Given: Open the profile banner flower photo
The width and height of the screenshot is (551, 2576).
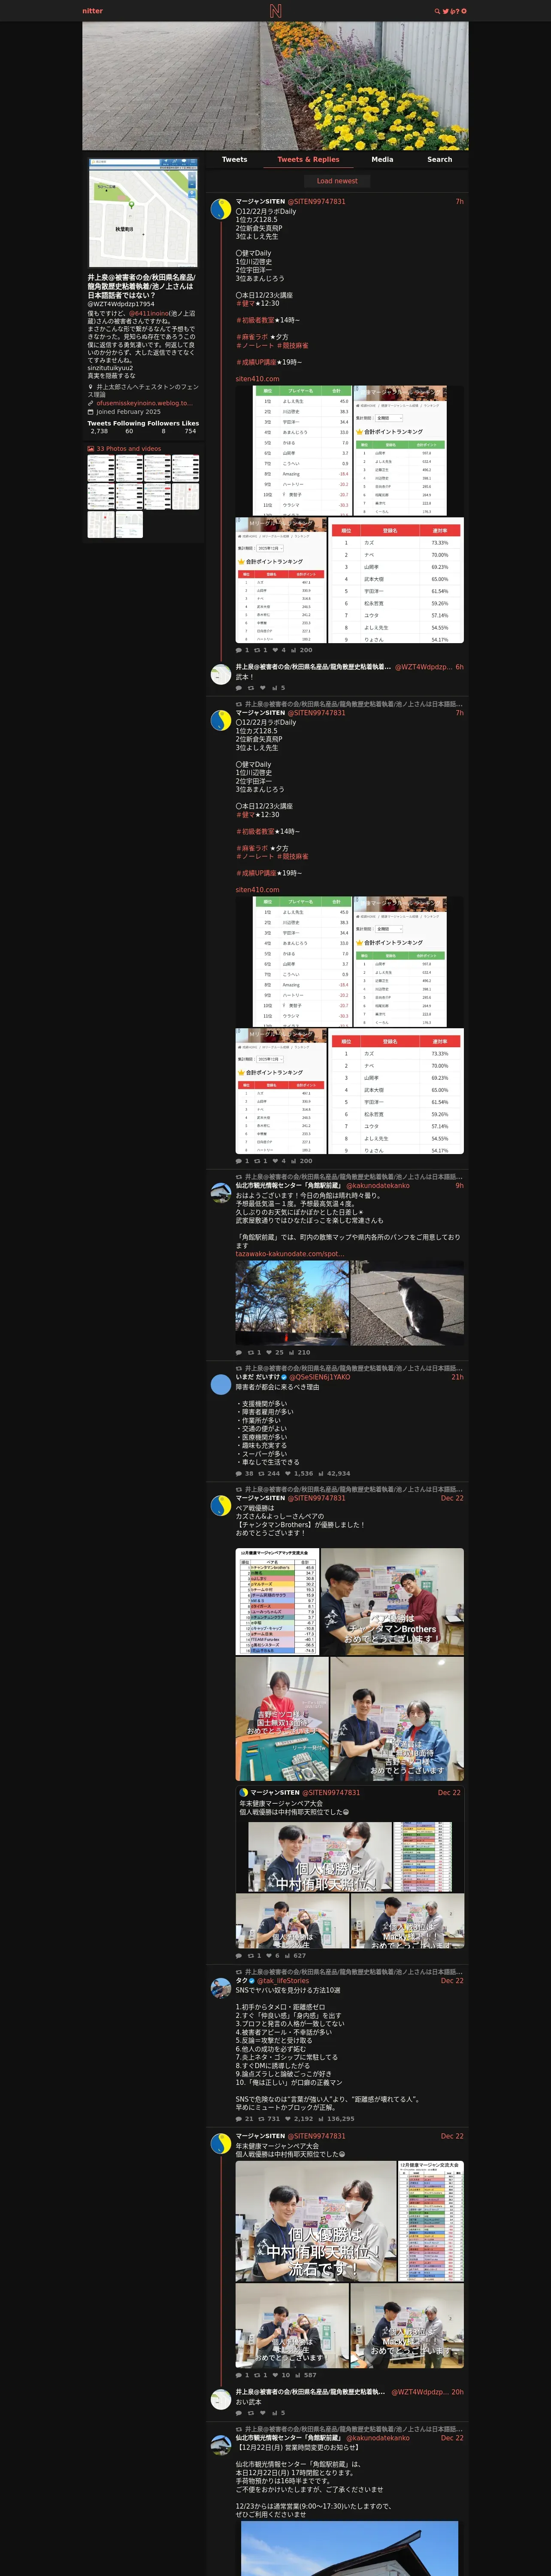Looking at the screenshot, I should point(275,86).
